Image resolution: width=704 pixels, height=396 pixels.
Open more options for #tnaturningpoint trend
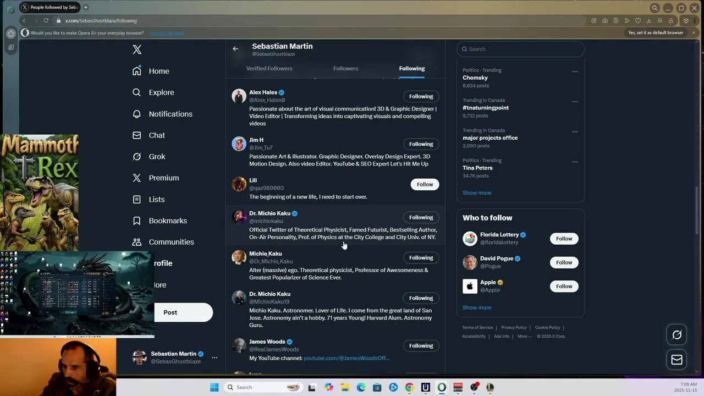pos(575,102)
